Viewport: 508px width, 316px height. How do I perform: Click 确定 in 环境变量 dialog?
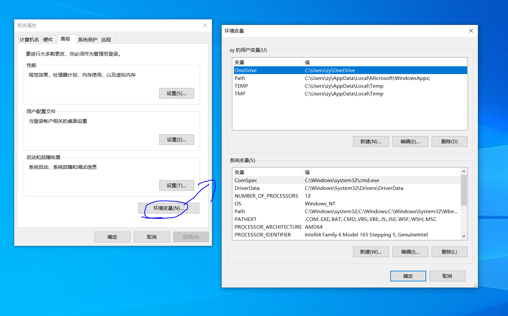[408, 276]
